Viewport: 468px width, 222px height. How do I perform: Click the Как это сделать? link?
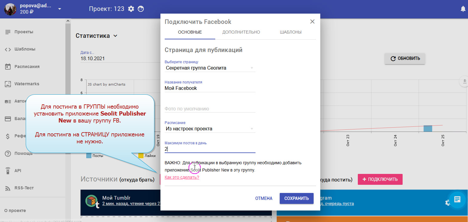pos(182,177)
